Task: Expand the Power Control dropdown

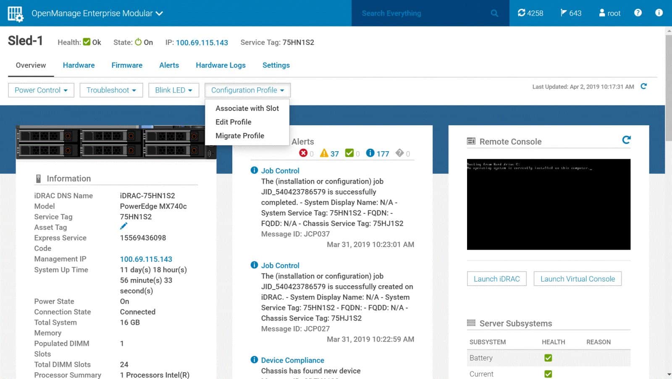Action: 41,90
